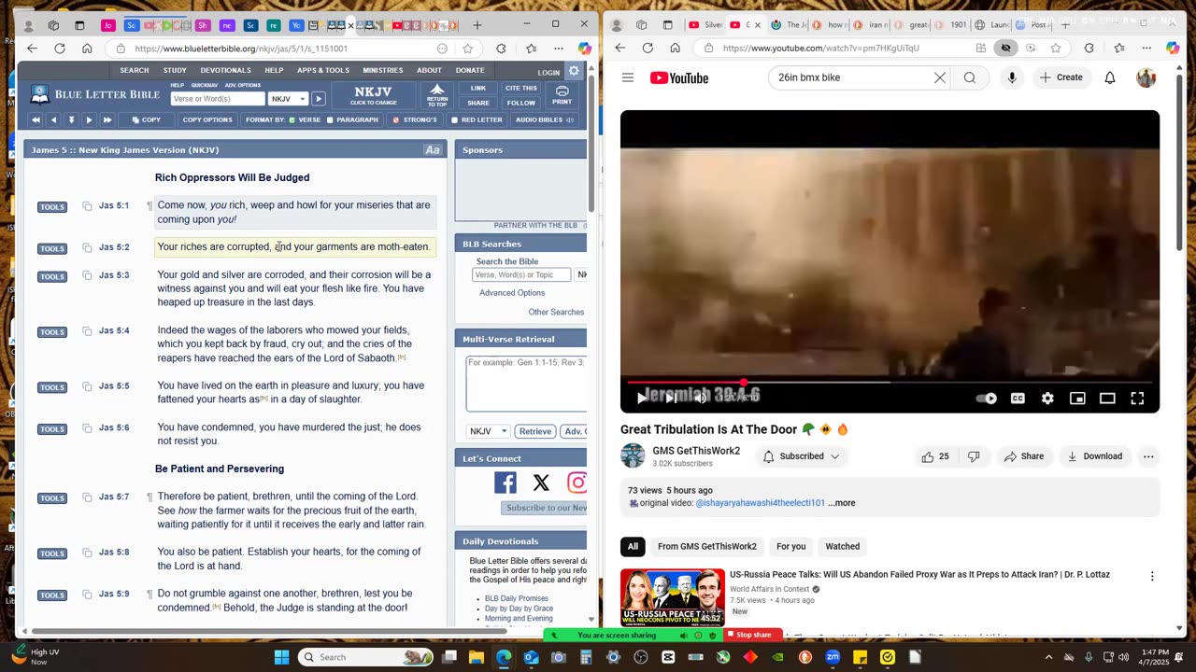1196x672 pixels.
Task: Search with voice microphone on YouTube
Action: [x=1012, y=77]
